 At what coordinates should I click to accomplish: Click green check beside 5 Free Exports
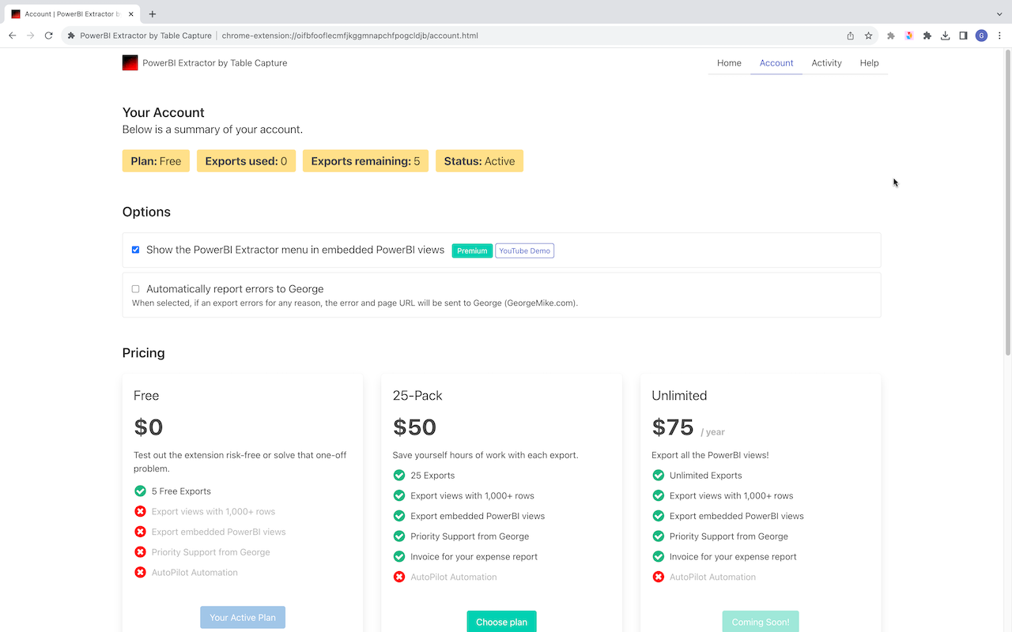(x=140, y=491)
